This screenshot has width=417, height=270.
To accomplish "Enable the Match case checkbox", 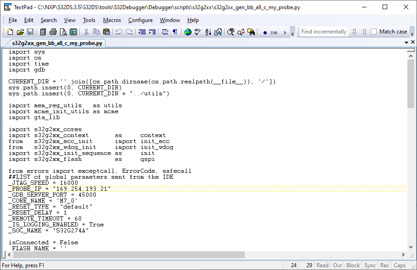I will [373, 32].
